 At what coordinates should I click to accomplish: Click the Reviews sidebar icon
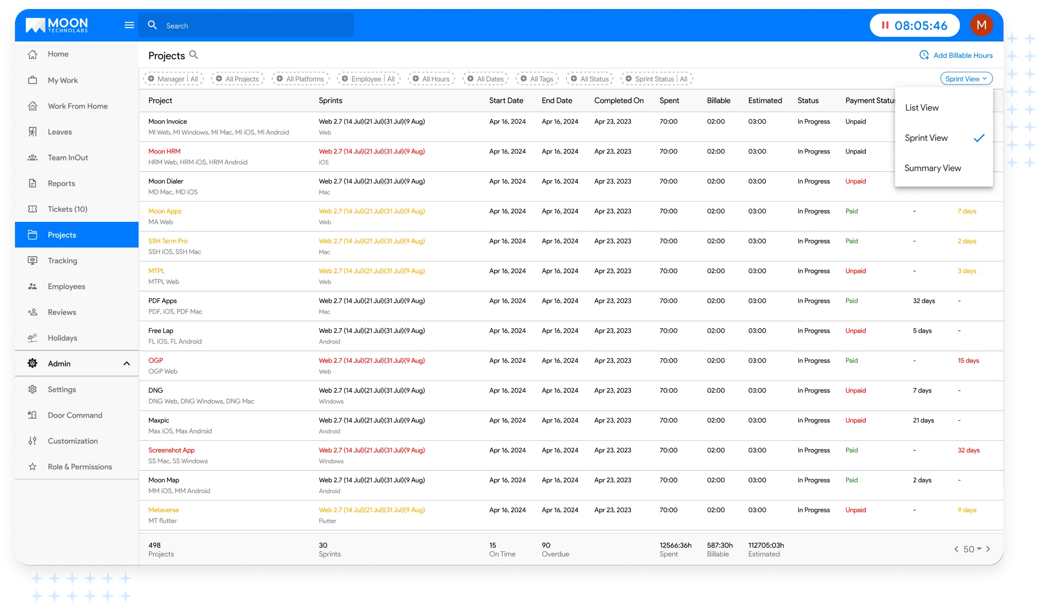[32, 312]
